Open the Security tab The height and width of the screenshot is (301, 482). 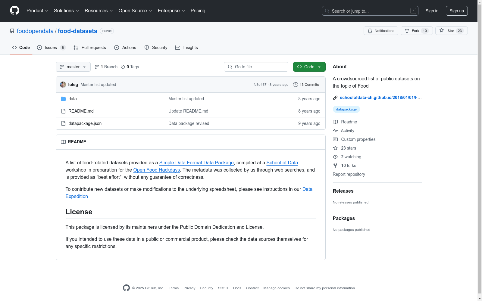click(156, 48)
